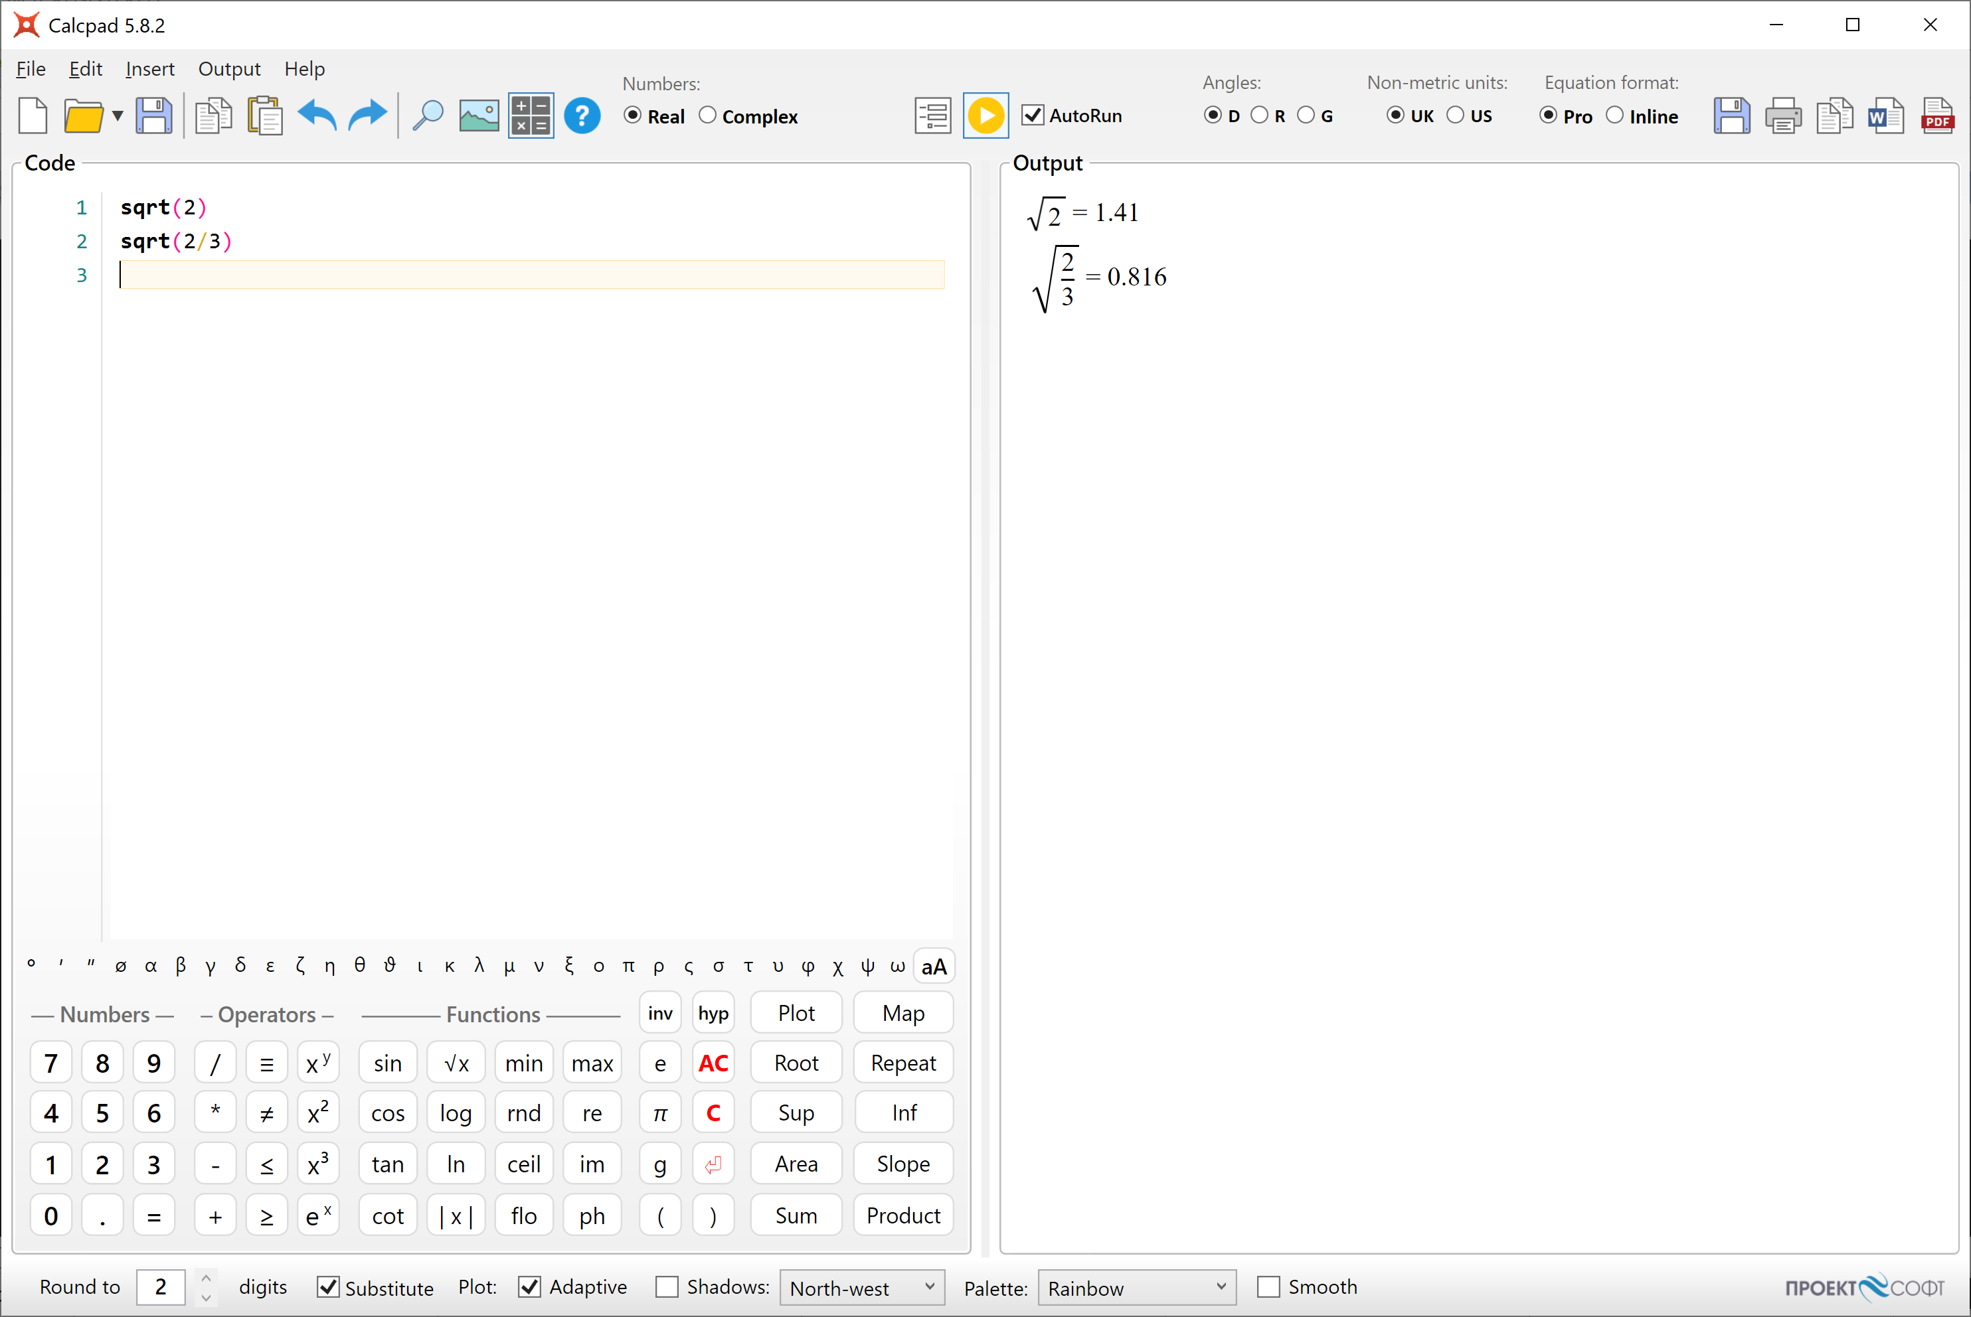Open the Rainbow palette dropdown
Viewport: 1971px width, 1317px height.
pos(1137,1288)
